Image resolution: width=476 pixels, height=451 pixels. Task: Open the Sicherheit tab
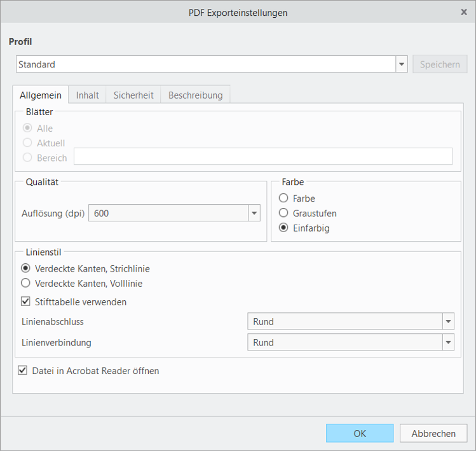point(133,95)
